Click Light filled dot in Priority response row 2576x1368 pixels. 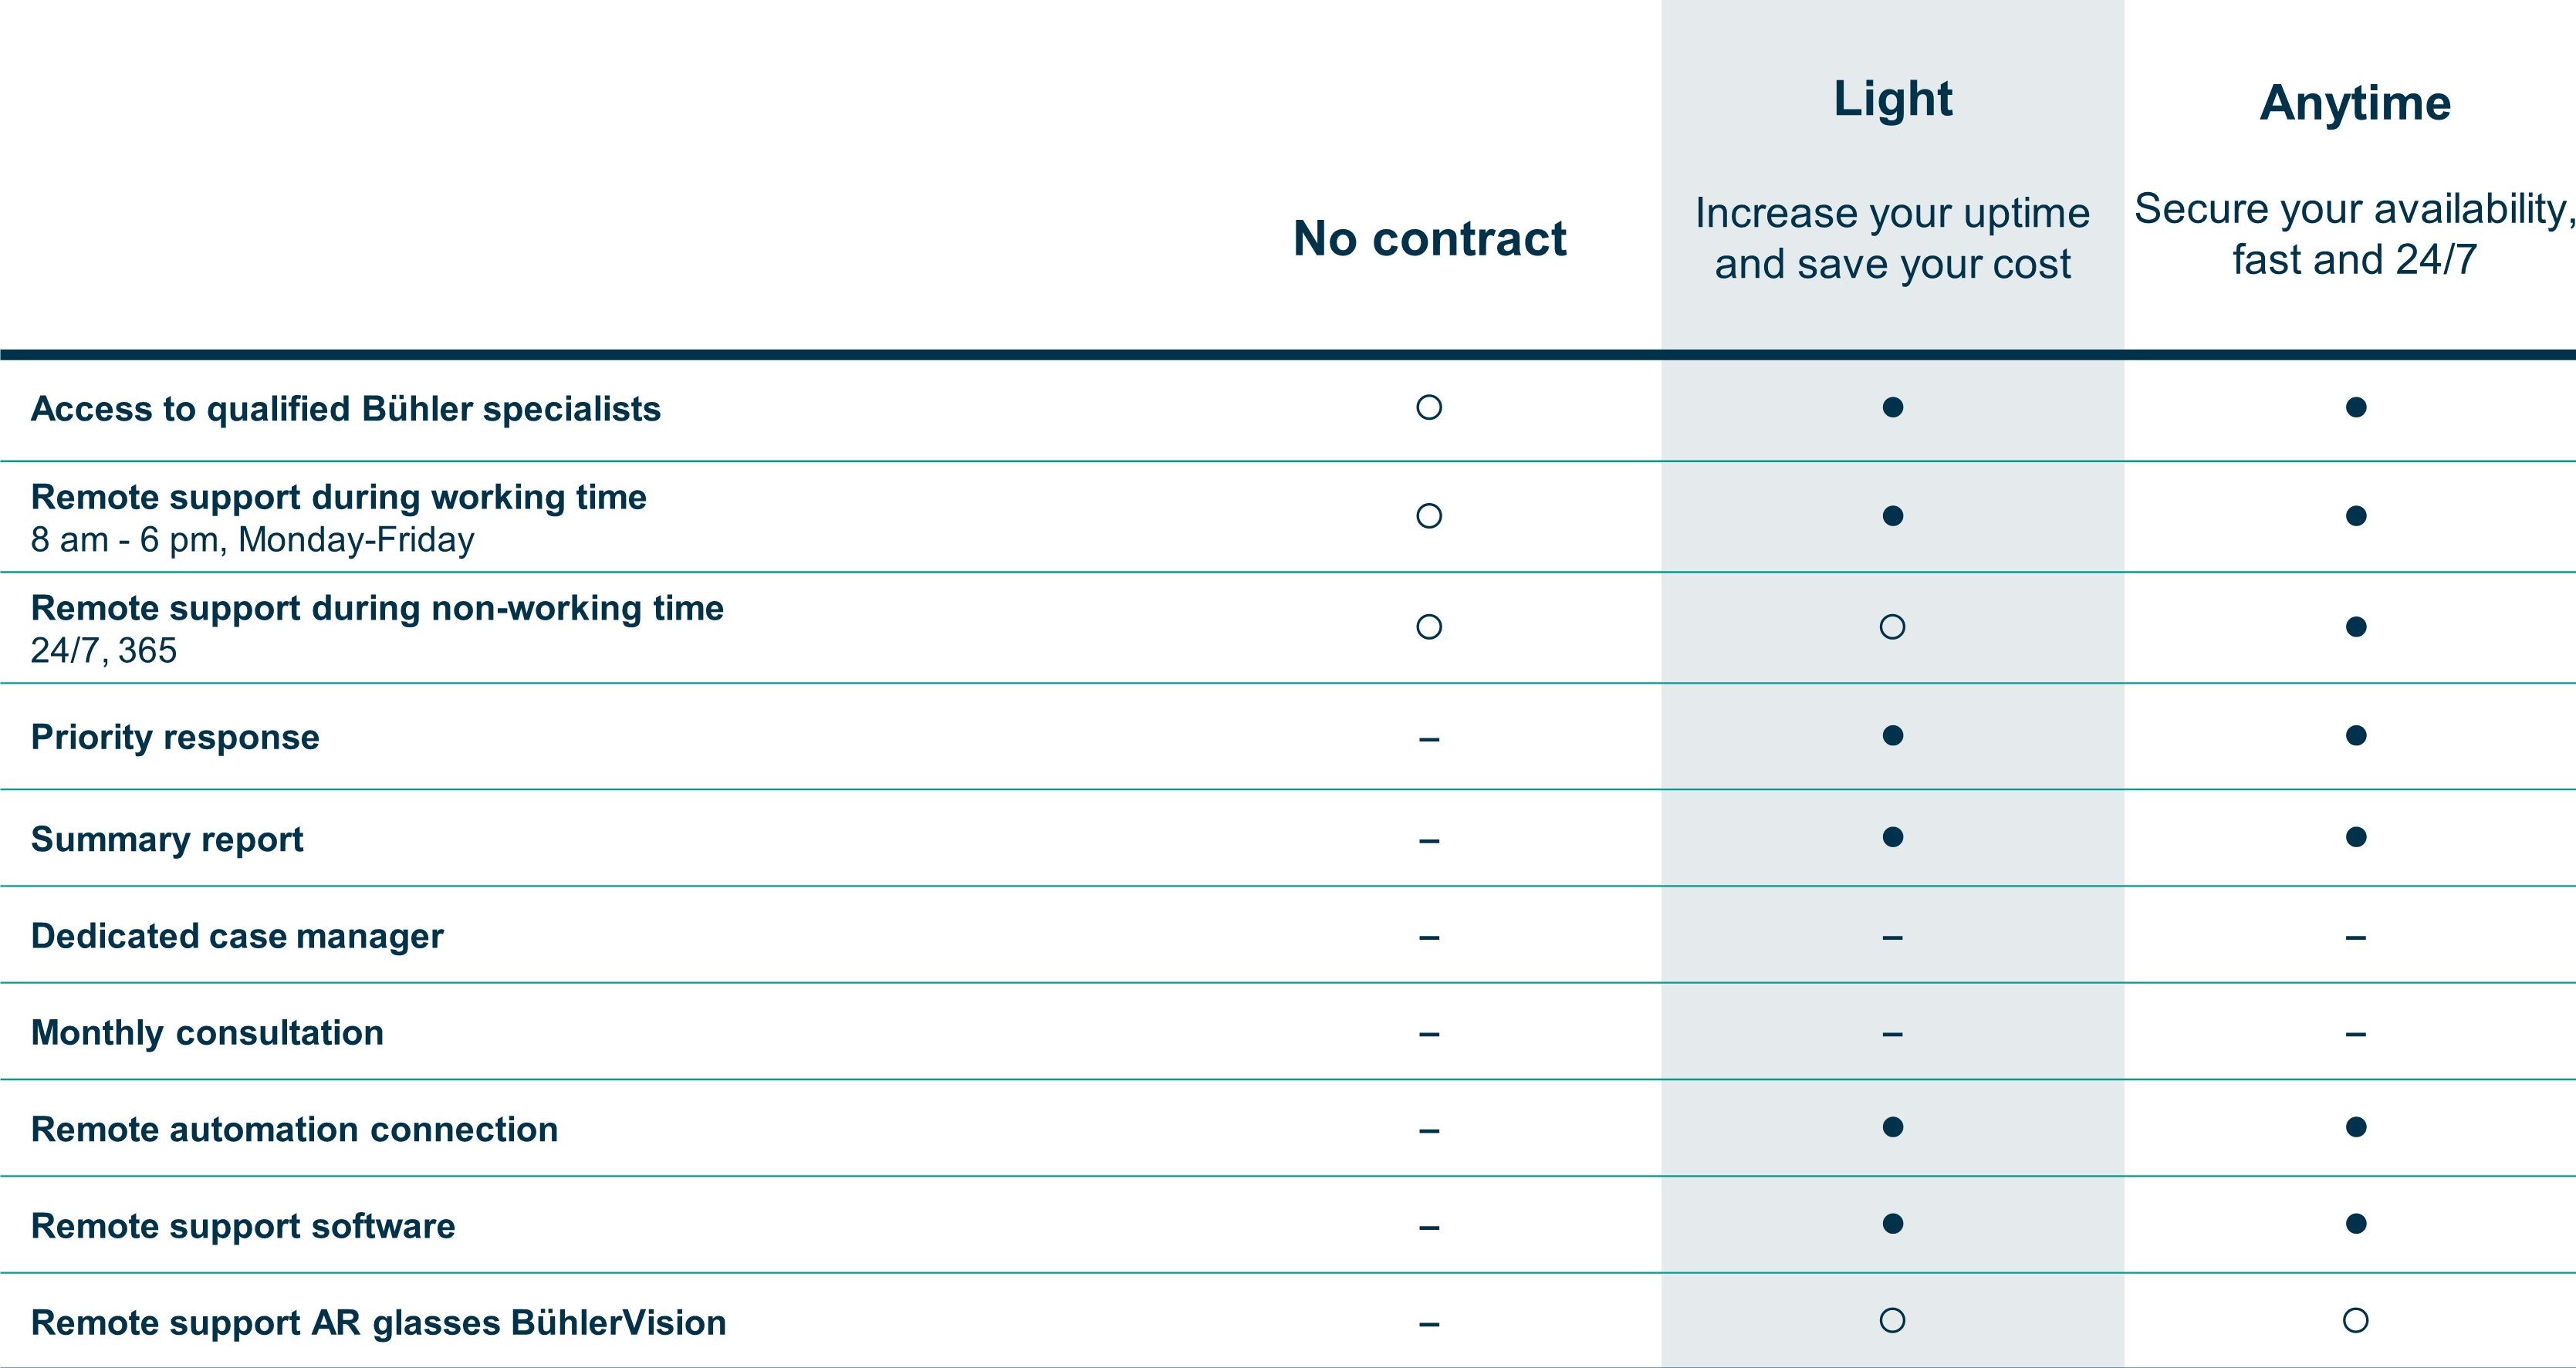[1892, 736]
